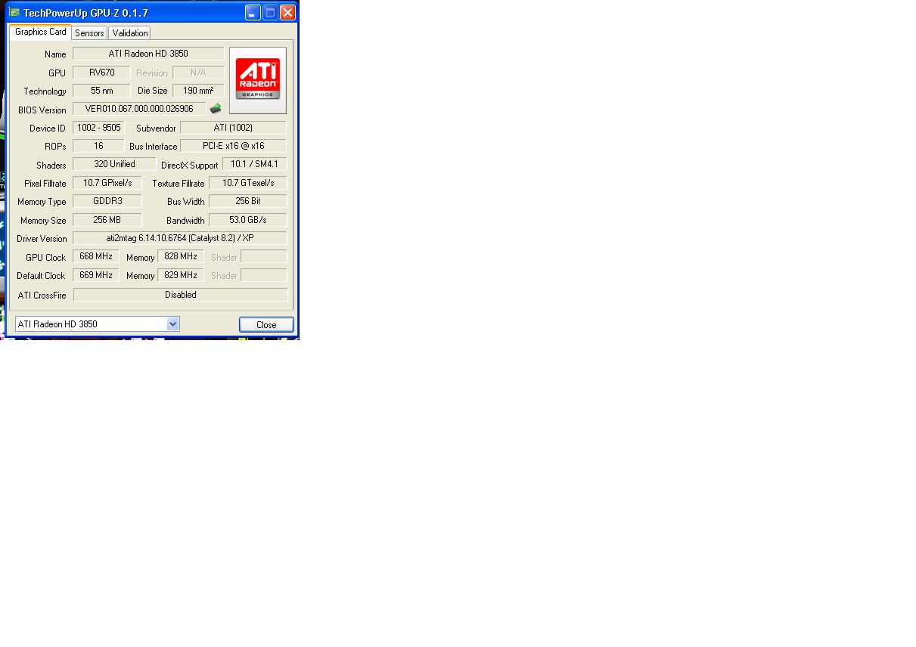Click the Device ID value 1002 - 9505
The image size is (916, 647).
click(x=98, y=128)
